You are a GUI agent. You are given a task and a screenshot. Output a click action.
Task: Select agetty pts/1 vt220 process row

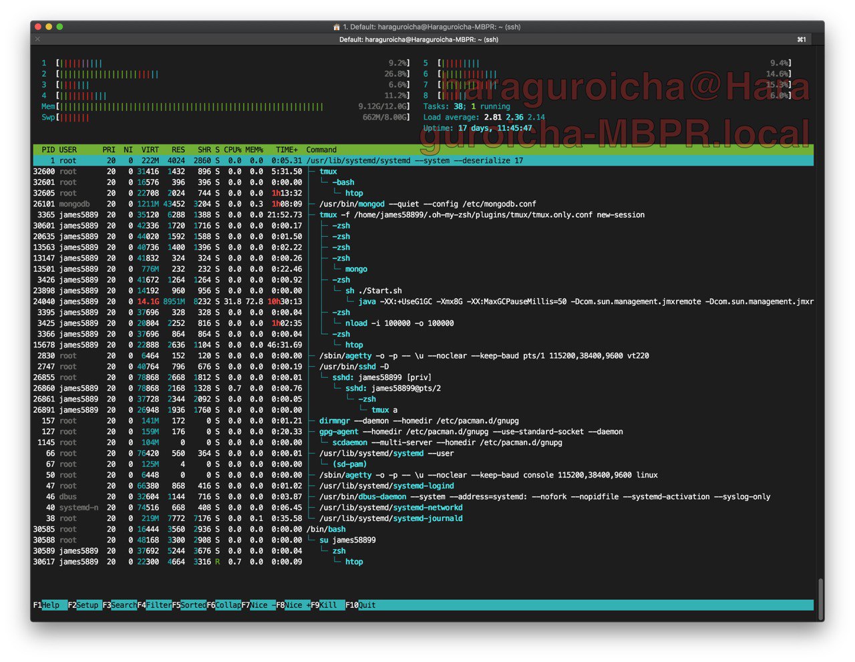(423, 356)
